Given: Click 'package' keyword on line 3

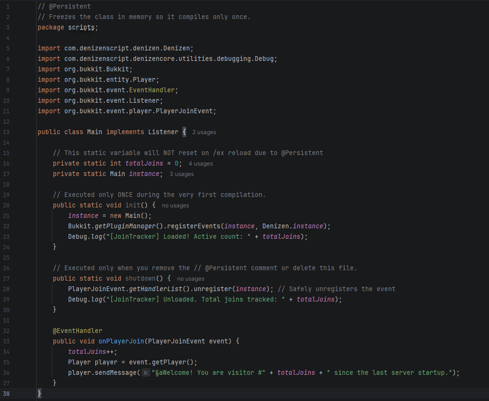Looking at the screenshot, I should pyautogui.click(x=51, y=28).
